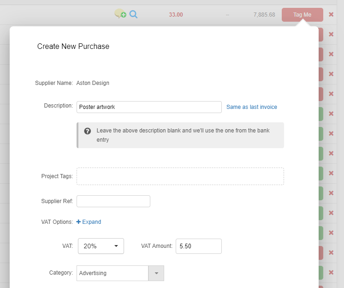Click the plus icon next to Expand

(78, 222)
